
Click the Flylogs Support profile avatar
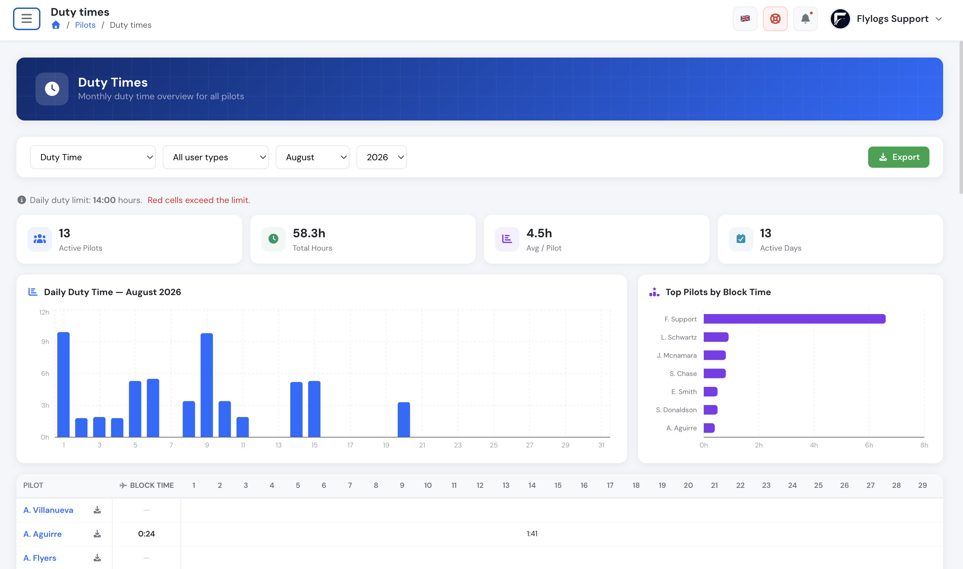840,19
